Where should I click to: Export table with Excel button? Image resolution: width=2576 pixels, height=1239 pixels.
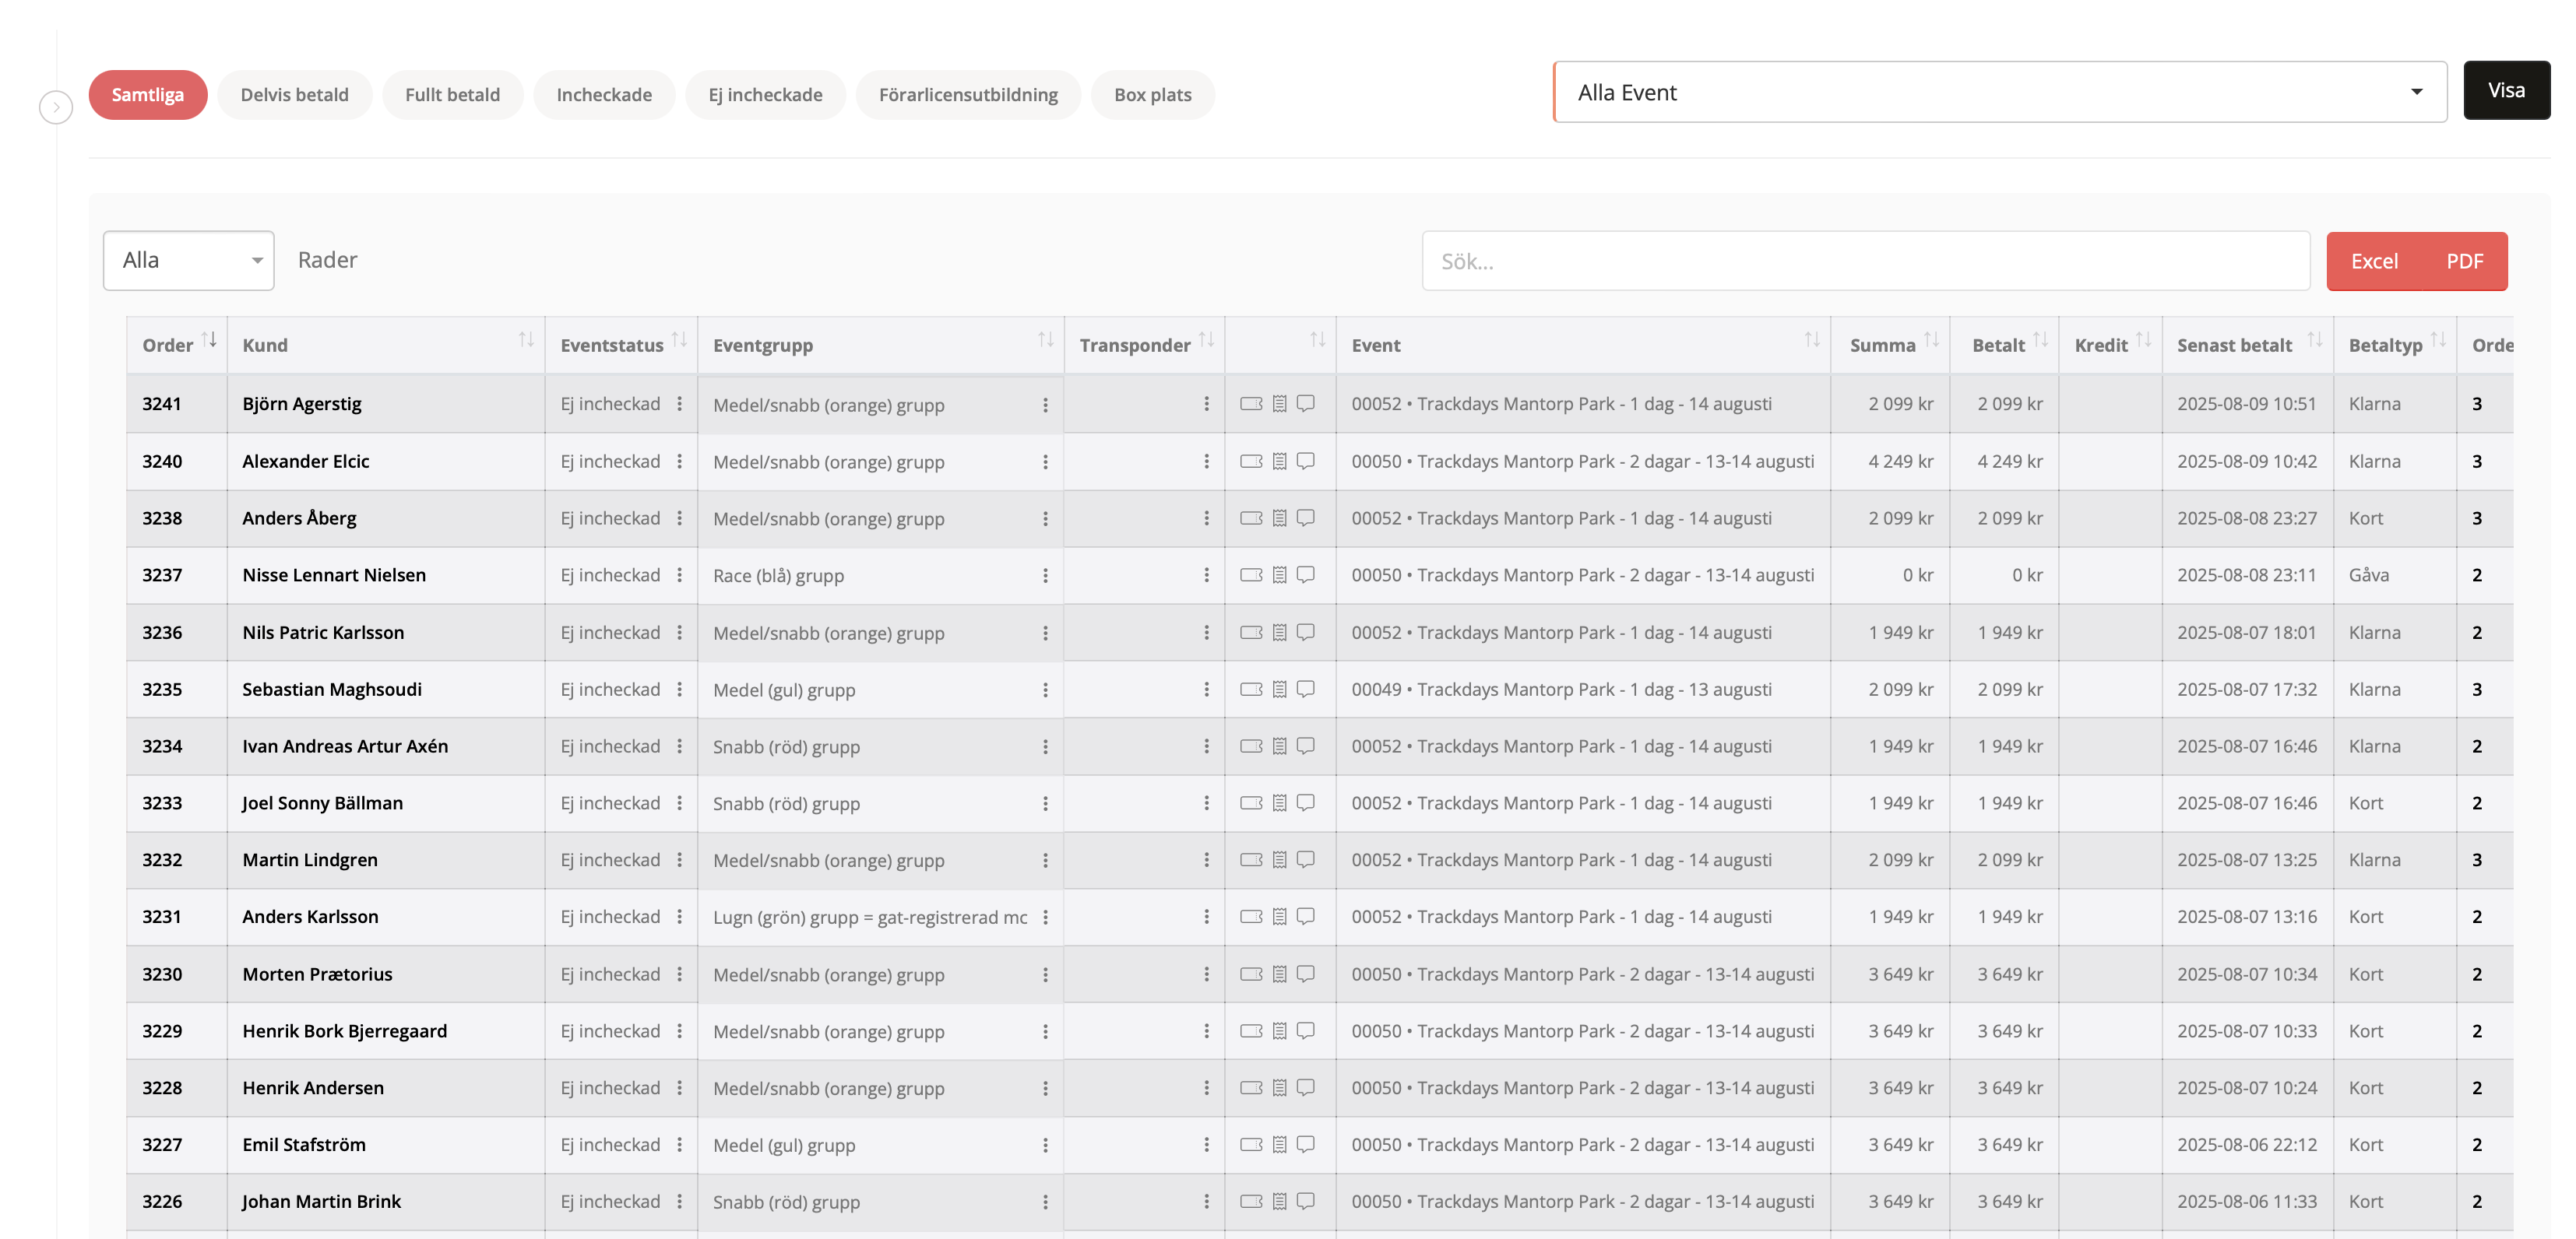[x=2374, y=261]
